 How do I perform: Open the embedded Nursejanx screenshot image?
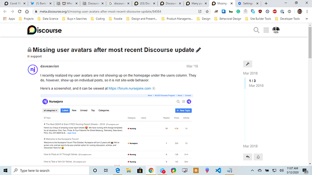pos(117,130)
